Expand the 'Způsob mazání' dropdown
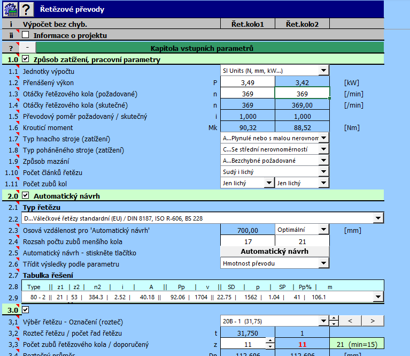Screen dimensions: 410x356 click(x=324, y=161)
